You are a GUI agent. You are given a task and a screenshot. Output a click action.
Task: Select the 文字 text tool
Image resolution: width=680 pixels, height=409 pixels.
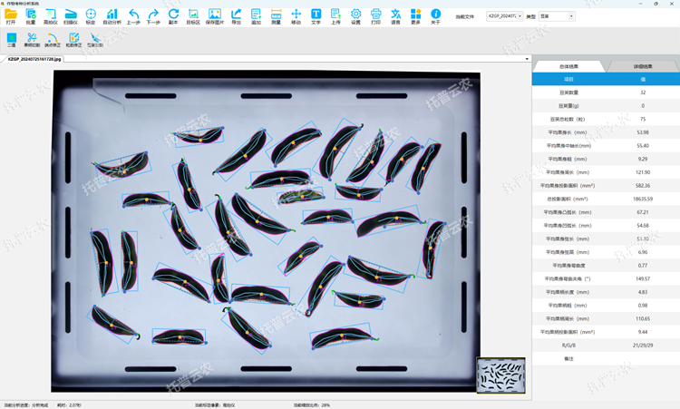click(x=316, y=16)
